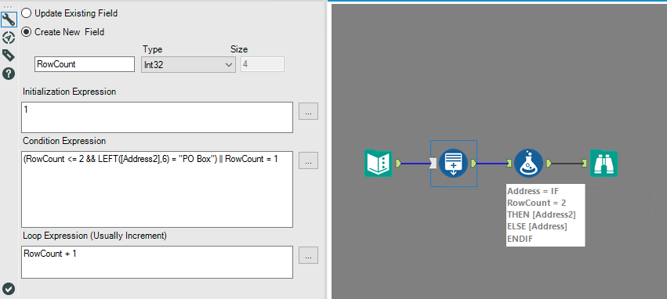
Task: Click inside the Initialization Expression box
Action: click(x=157, y=117)
